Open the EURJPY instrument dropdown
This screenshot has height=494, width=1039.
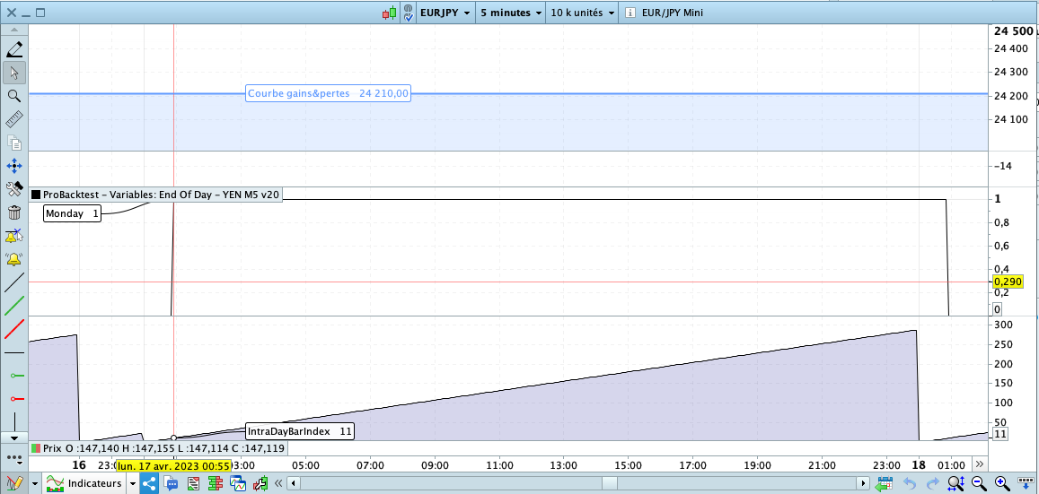445,13
